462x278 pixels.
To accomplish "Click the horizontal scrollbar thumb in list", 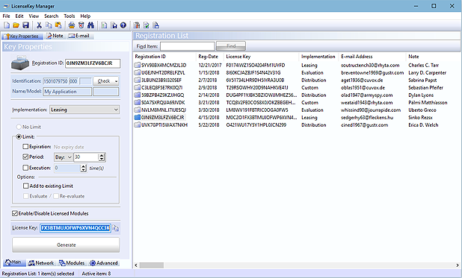I will (x=152, y=265).
